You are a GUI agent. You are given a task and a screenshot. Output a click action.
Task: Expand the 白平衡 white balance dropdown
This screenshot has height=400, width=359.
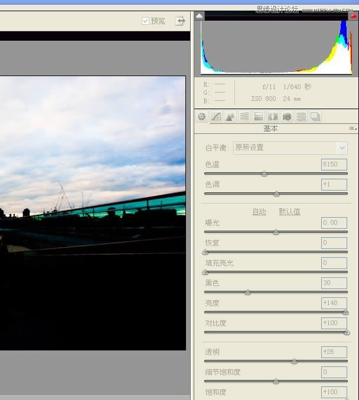(x=342, y=148)
